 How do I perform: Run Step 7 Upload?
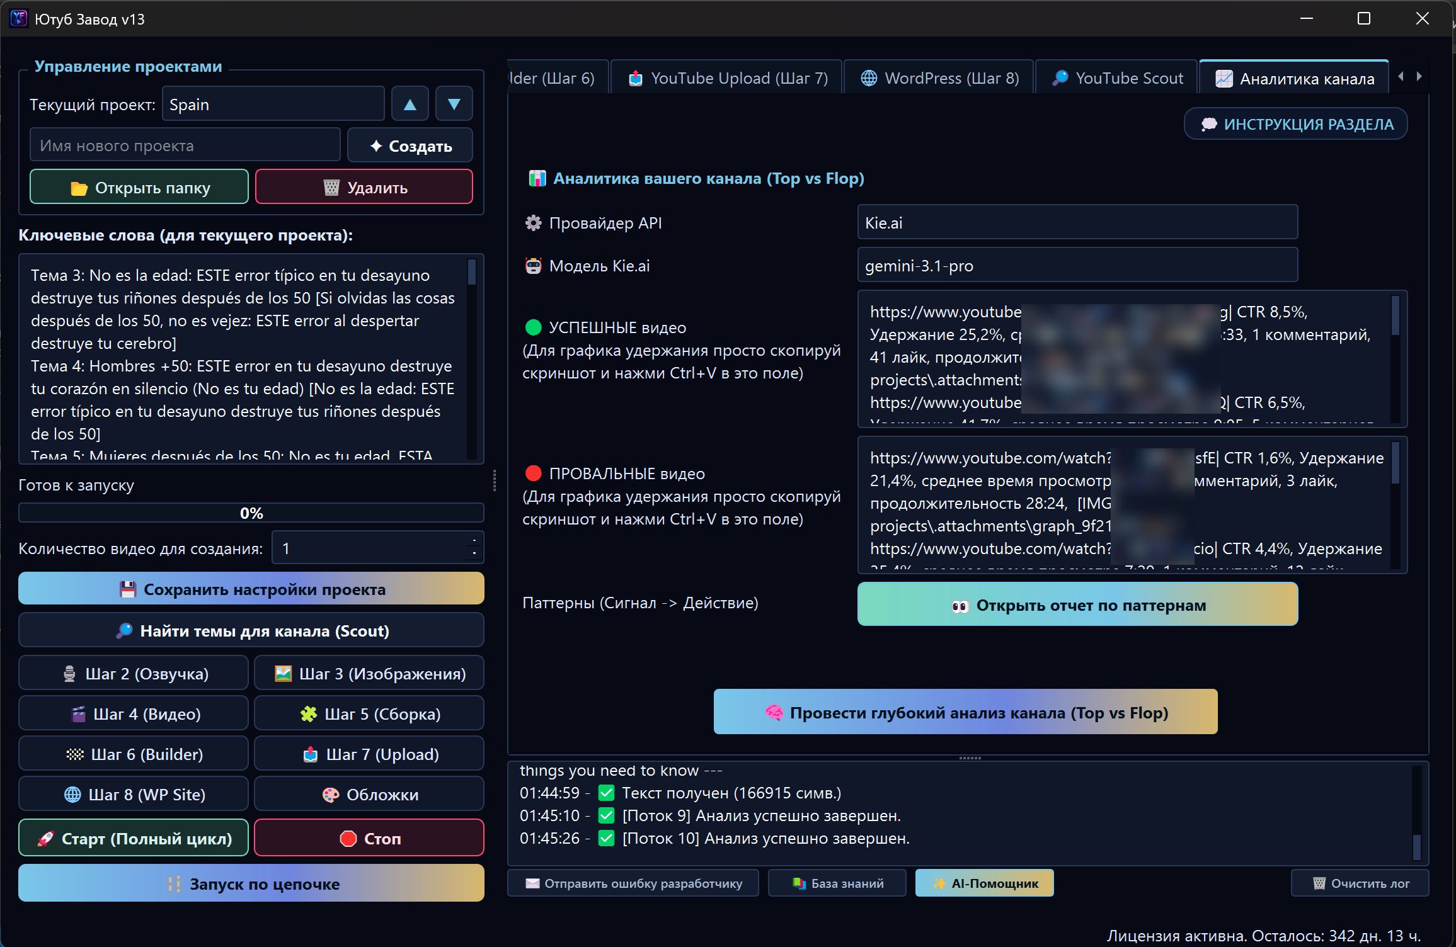click(369, 754)
